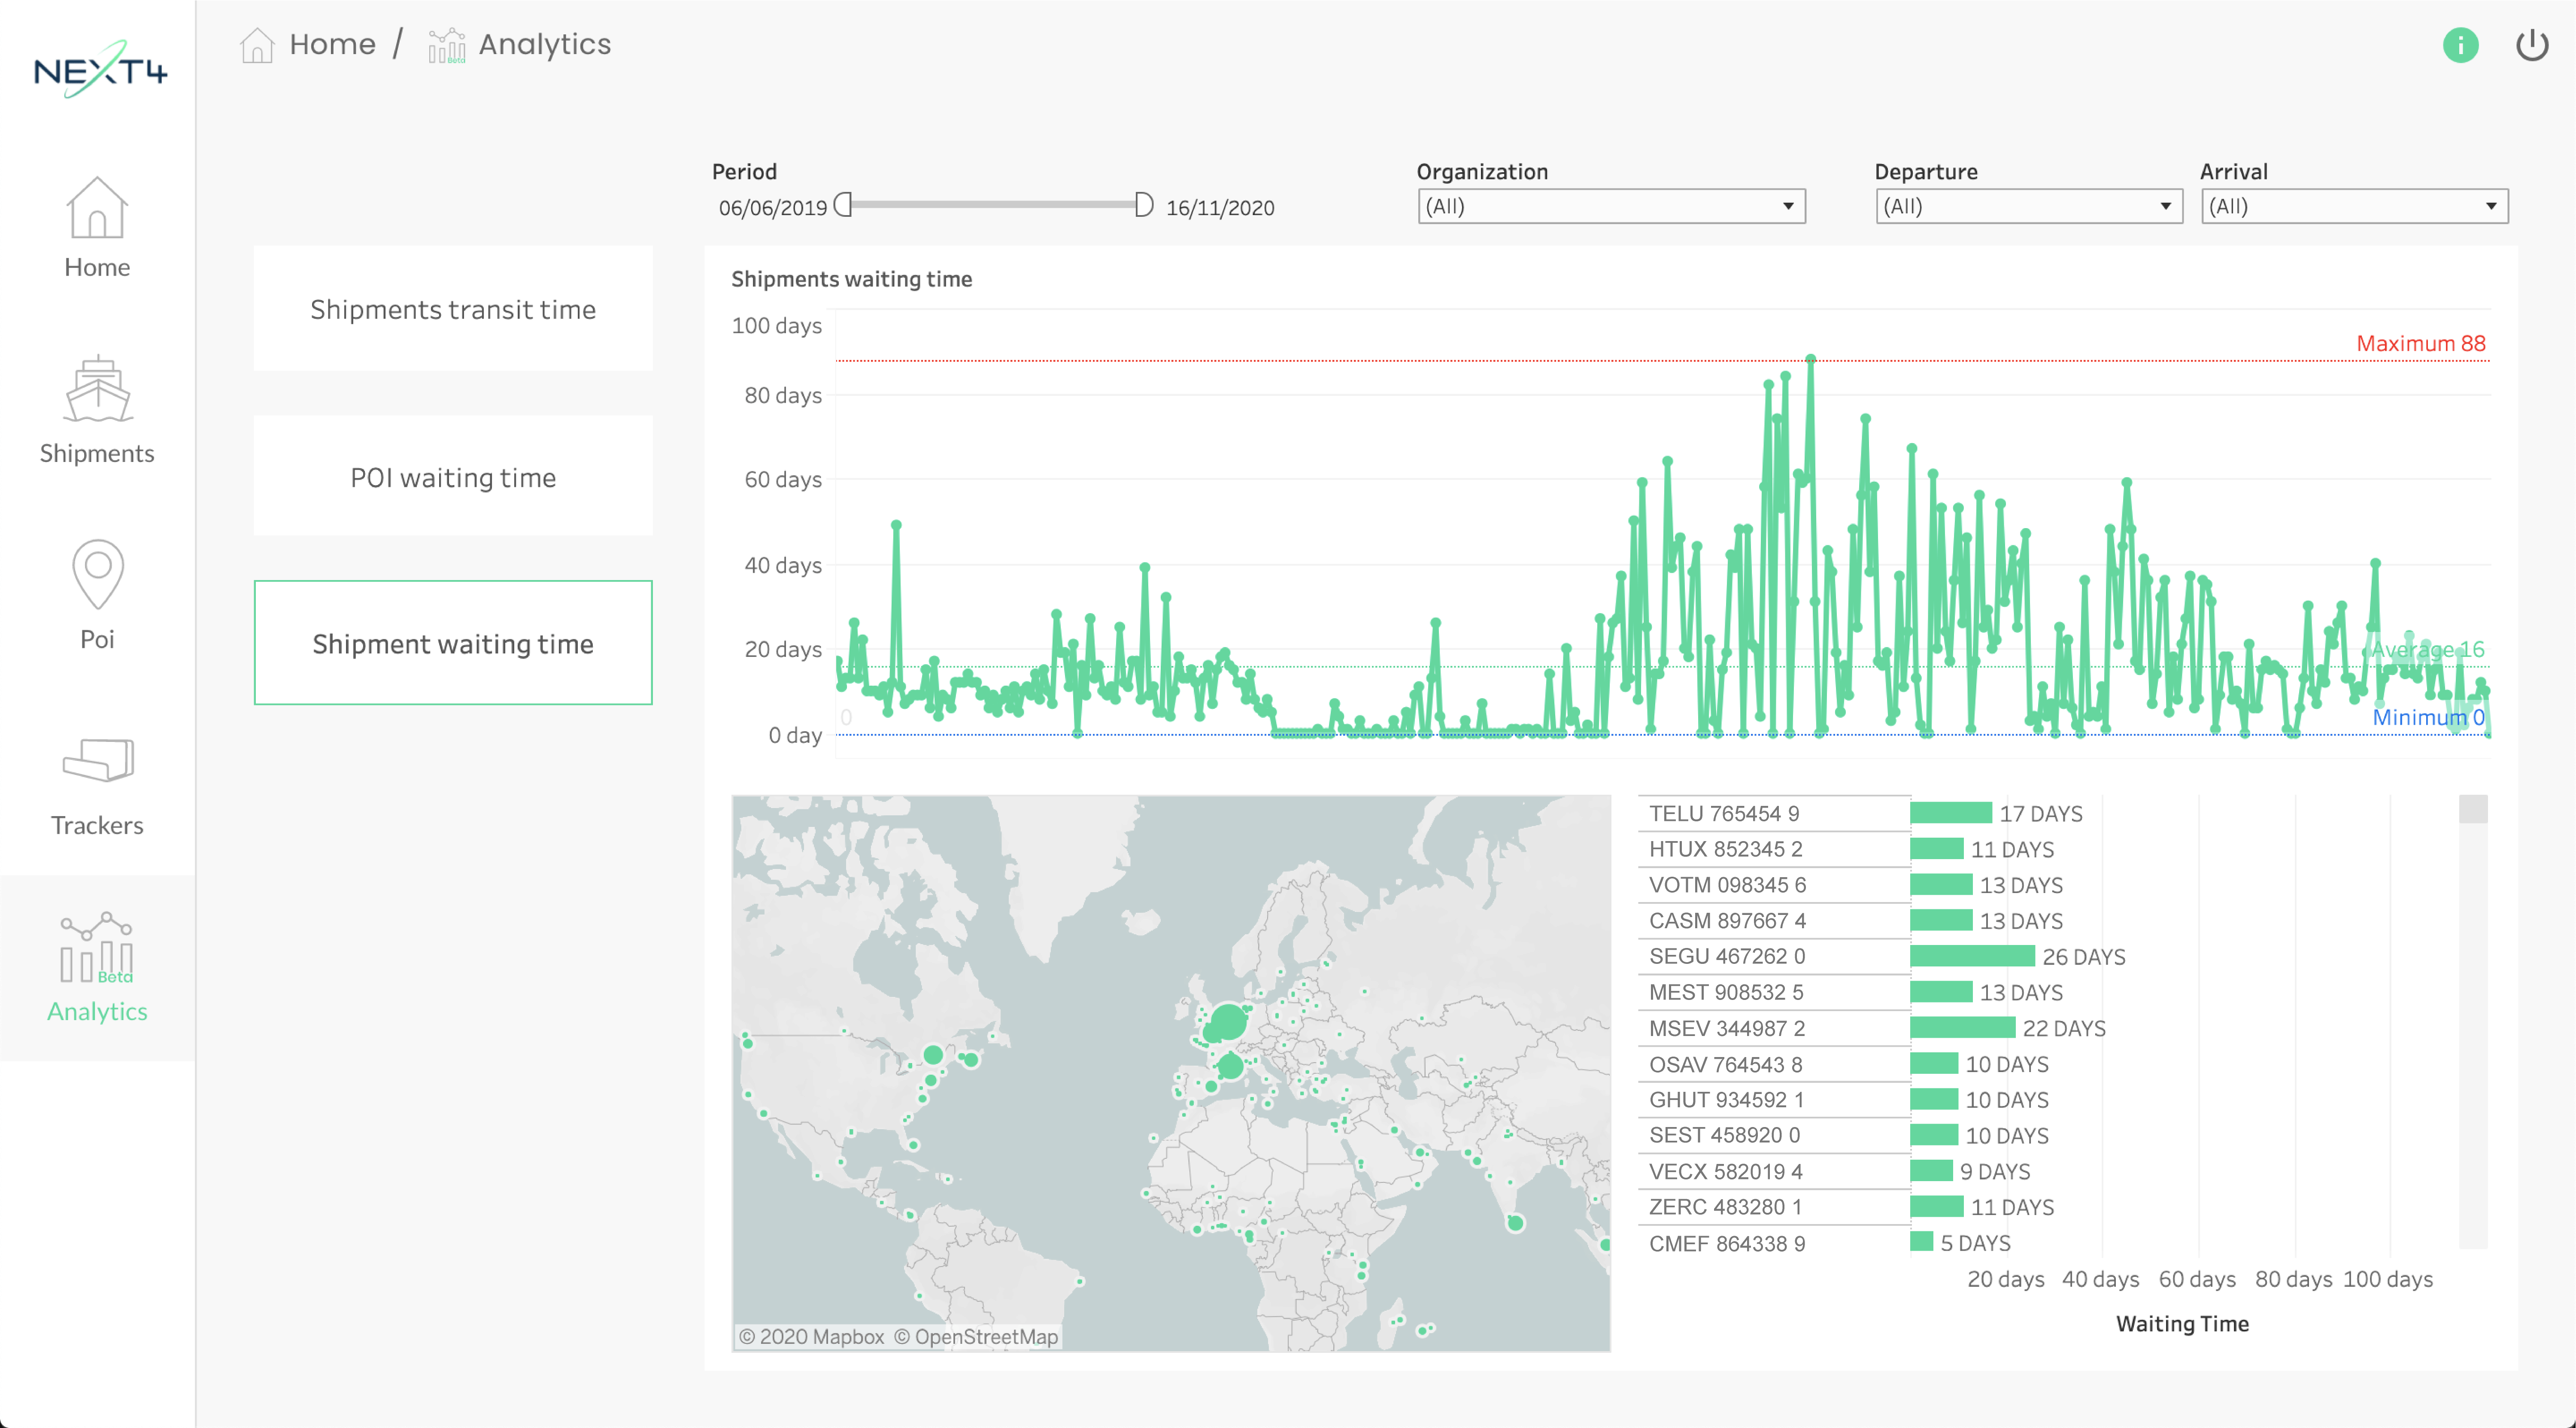Select row SEGU 467262 0
Screen dimensions: 2576x1428
(1774, 956)
